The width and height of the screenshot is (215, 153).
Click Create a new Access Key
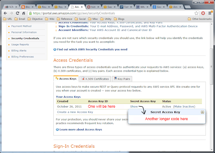(75, 112)
